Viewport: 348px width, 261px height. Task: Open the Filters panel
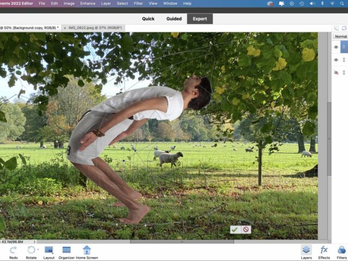341,250
